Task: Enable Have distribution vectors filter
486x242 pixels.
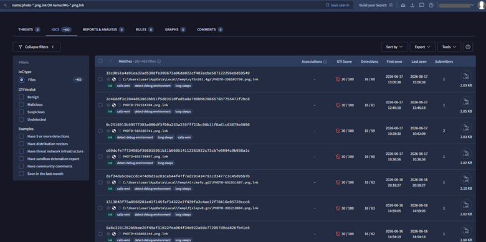Action: tap(21, 144)
